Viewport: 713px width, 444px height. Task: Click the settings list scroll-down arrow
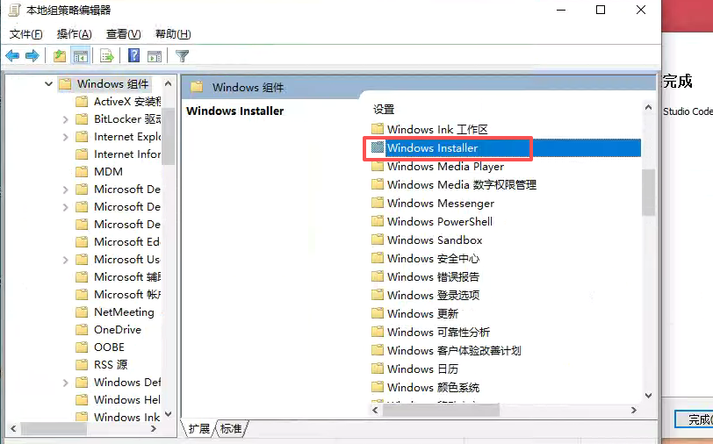[649, 396]
